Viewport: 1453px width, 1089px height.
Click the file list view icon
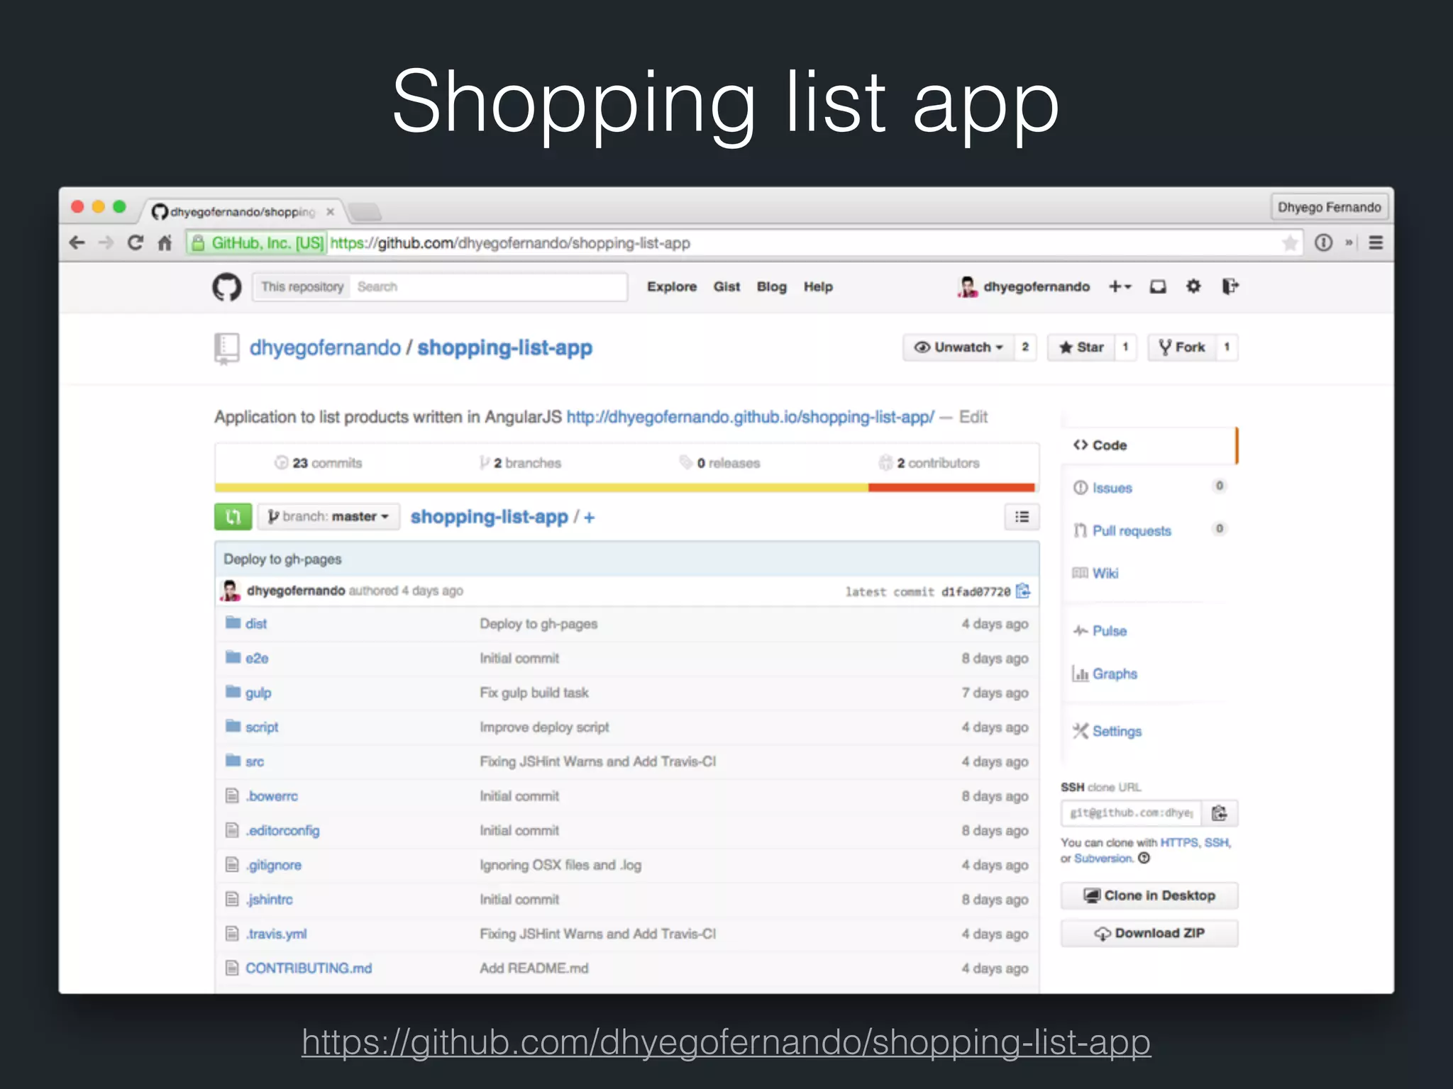tap(1022, 517)
